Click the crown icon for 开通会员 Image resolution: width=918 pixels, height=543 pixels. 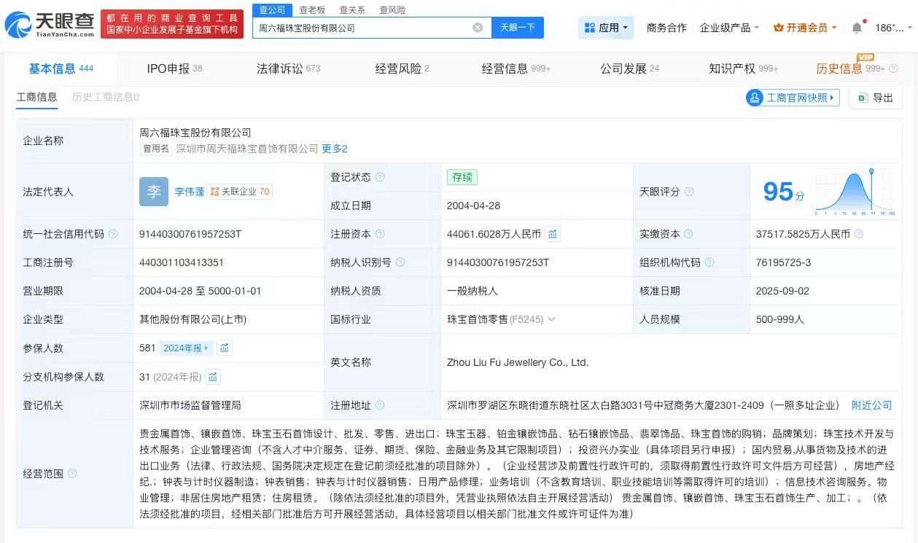779,28
